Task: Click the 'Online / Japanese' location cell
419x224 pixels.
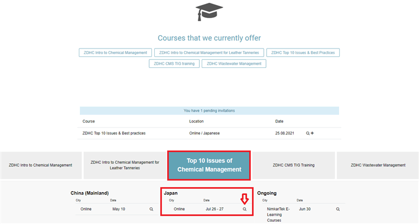Action: point(204,133)
